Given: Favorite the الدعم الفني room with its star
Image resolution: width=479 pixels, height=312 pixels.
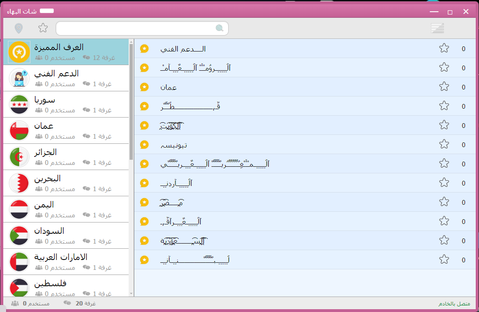Looking at the screenshot, I should (x=444, y=48).
